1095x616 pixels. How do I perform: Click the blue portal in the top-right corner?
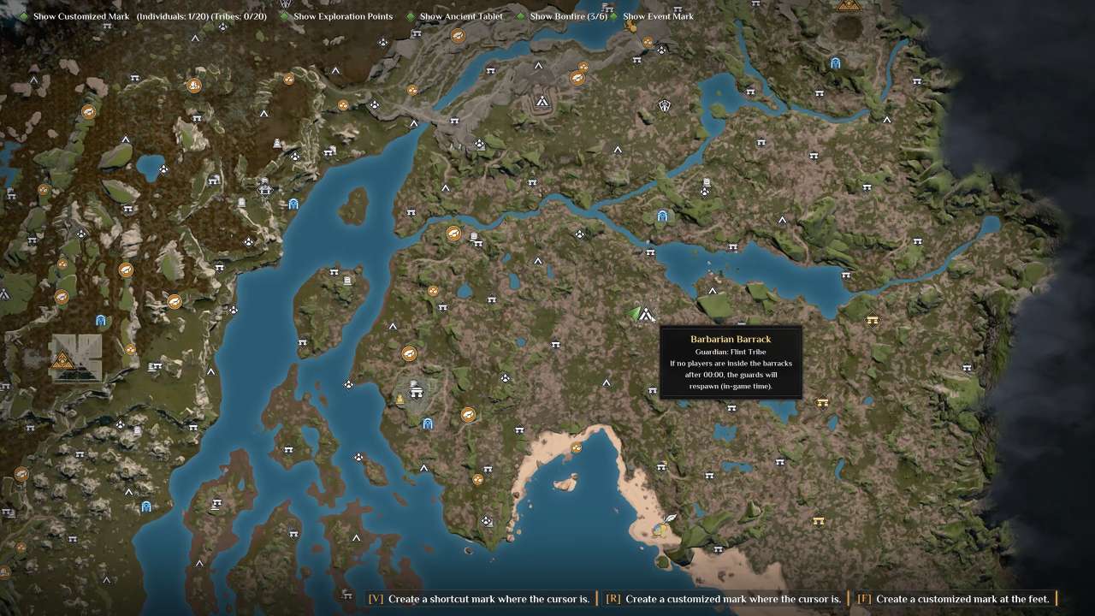pyautogui.click(x=836, y=62)
